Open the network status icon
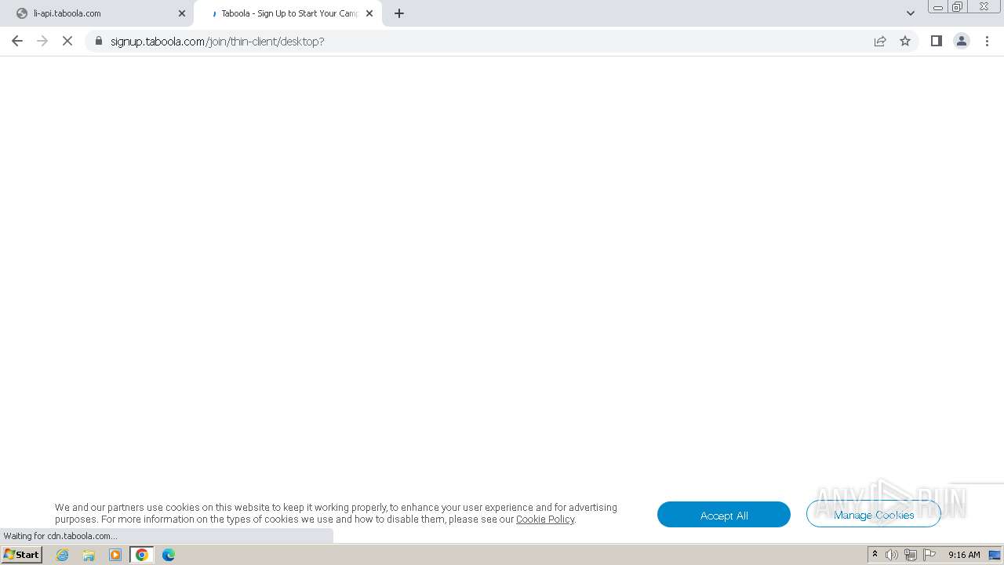Image resolution: width=1004 pixels, height=565 pixels. [911, 555]
